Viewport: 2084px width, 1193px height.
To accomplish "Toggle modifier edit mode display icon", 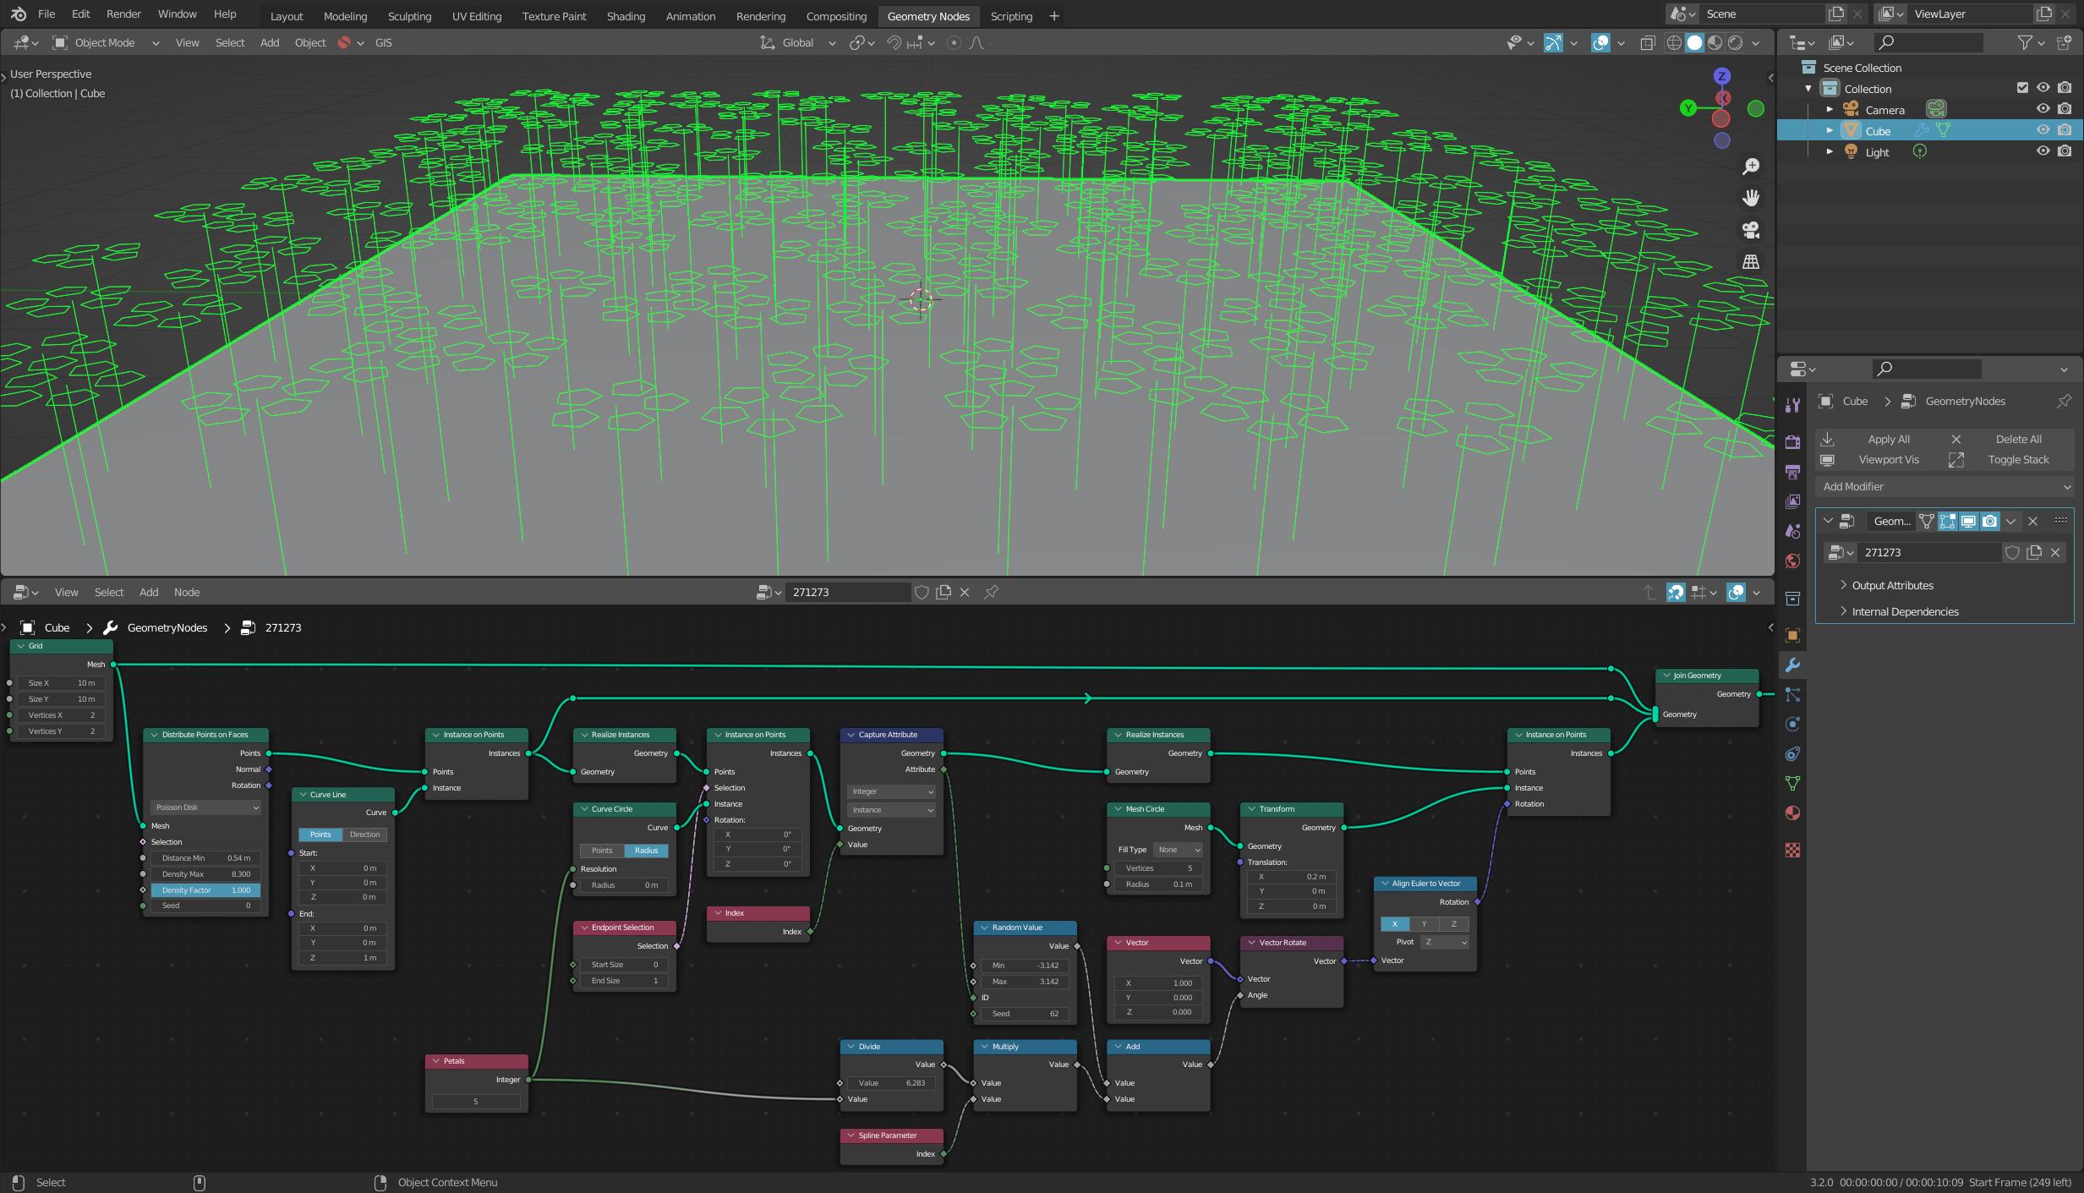I will [x=1947, y=521].
